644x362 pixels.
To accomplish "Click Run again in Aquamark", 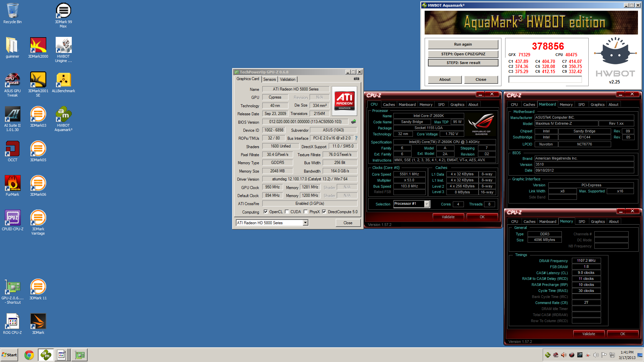I will coord(463,44).
